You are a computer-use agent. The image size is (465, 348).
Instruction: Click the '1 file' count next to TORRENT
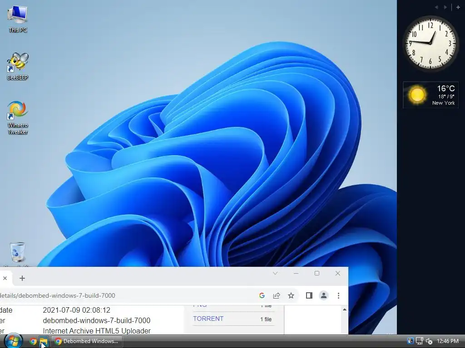pyautogui.click(x=266, y=319)
